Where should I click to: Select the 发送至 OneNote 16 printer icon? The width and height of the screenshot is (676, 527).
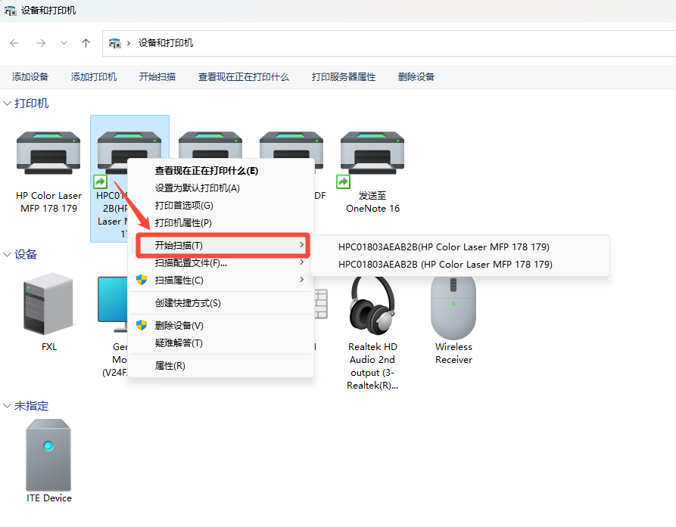click(x=372, y=153)
